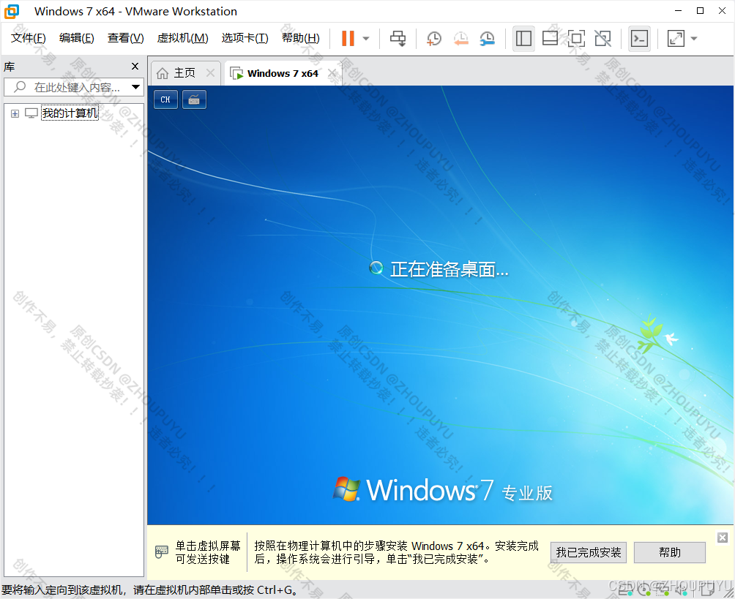735x599 pixels.
Task: Close the 主页 tab
Action: pyautogui.click(x=210, y=73)
